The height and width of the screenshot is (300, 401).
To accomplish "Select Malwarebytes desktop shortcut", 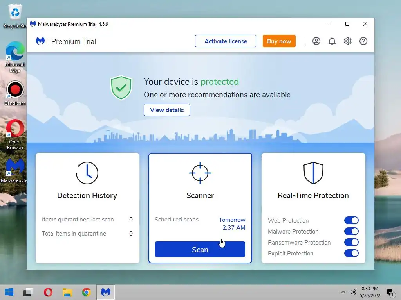I will point(14,171).
